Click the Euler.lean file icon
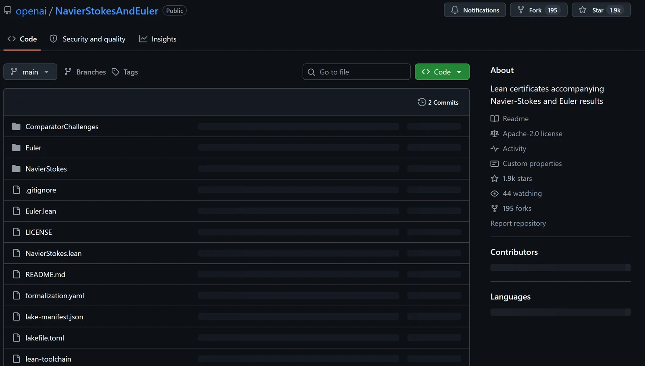 [x=17, y=211]
